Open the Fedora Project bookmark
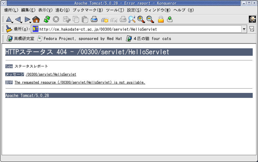The width and height of the screenshot is (258, 162). point(80,39)
